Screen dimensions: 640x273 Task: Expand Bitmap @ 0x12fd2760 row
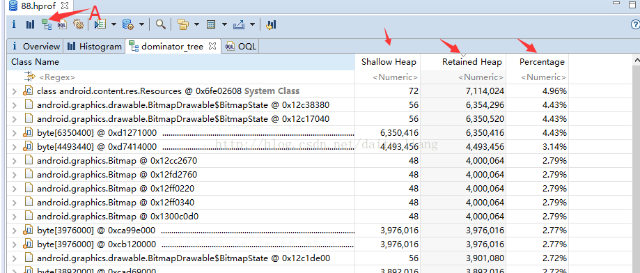point(15,175)
